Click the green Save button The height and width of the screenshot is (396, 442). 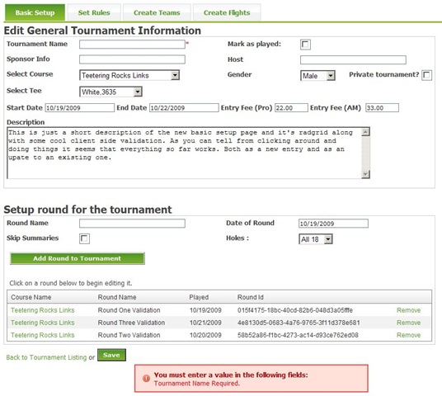click(111, 355)
